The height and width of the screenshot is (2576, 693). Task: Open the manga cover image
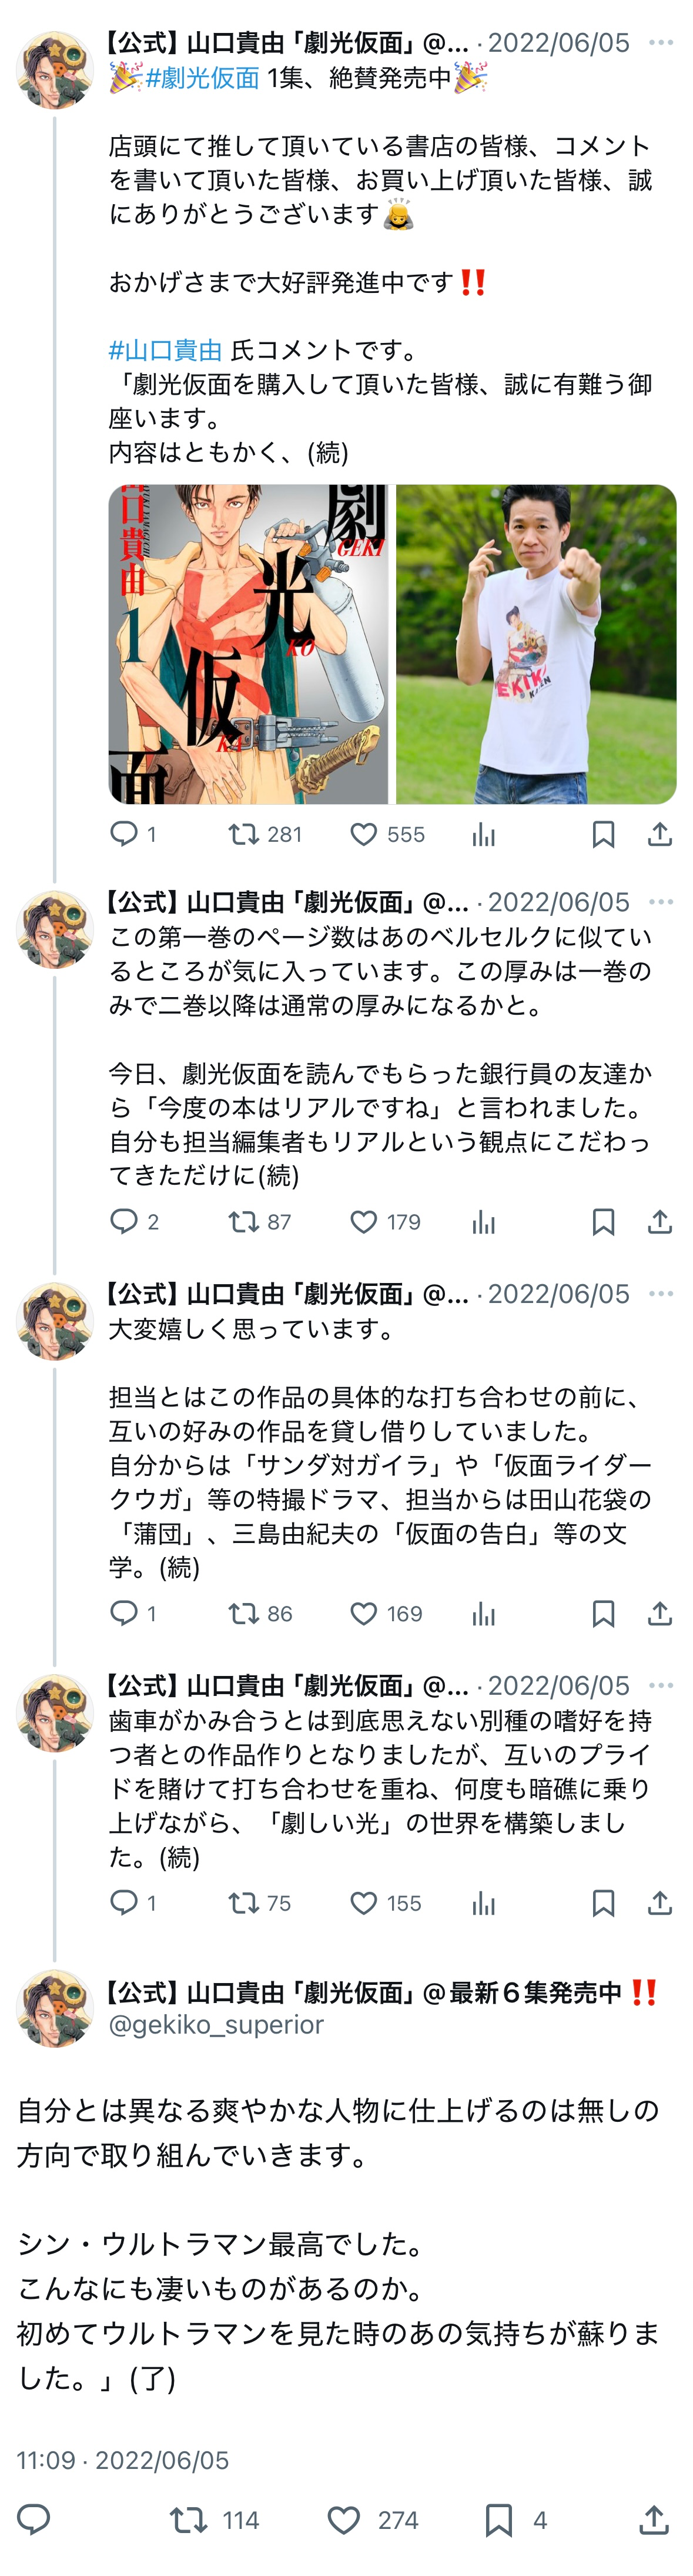(247, 644)
